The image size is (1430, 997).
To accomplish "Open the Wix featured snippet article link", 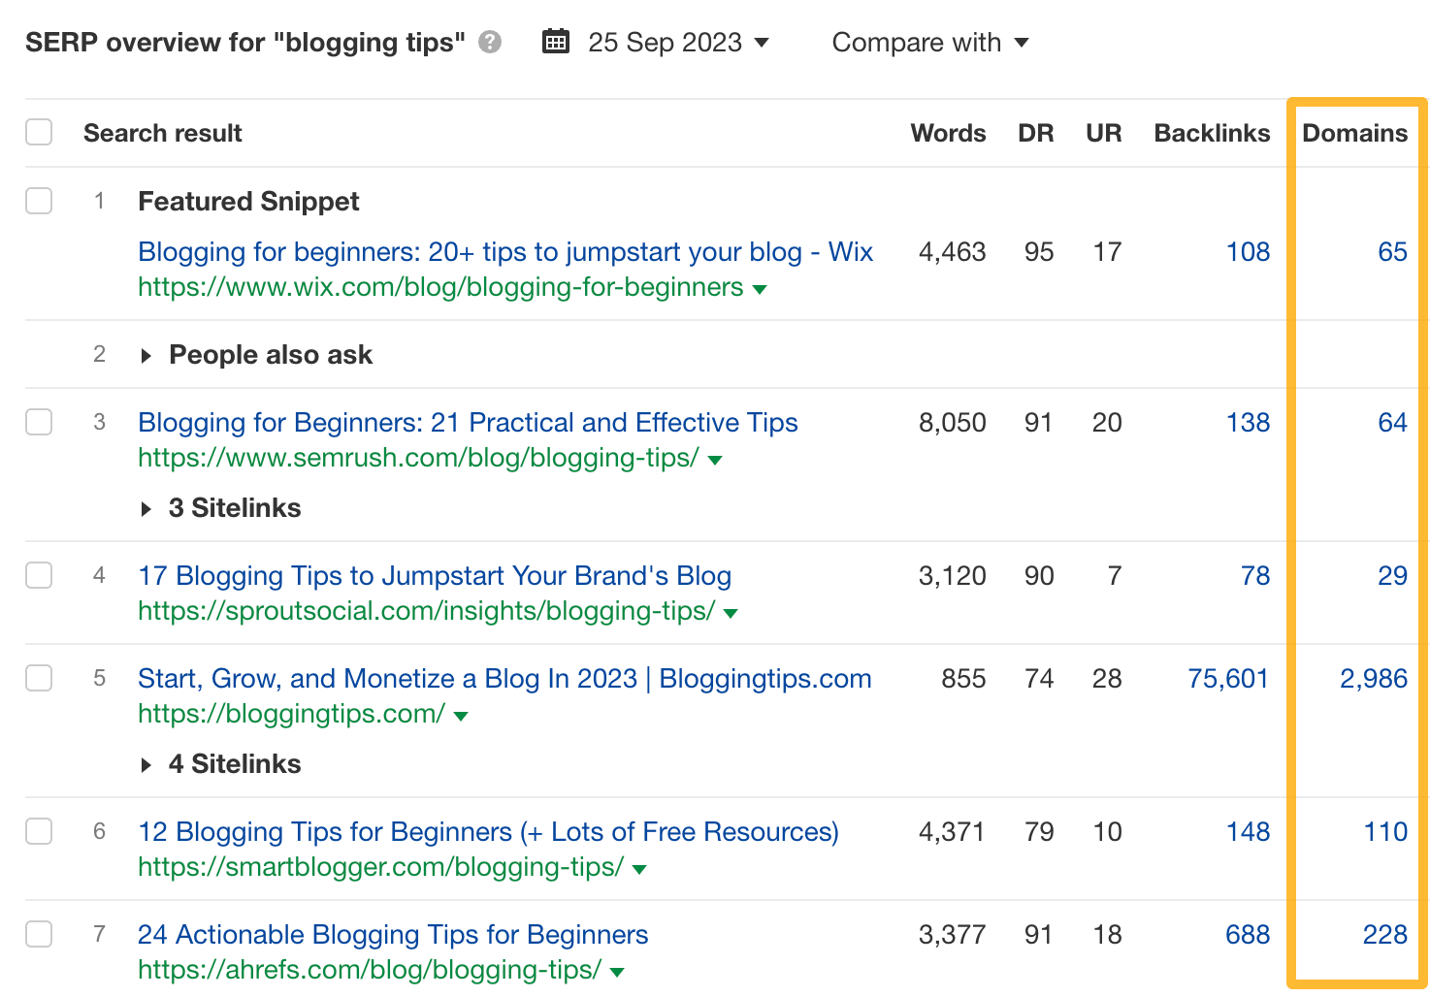I will (x=504, y=251).
